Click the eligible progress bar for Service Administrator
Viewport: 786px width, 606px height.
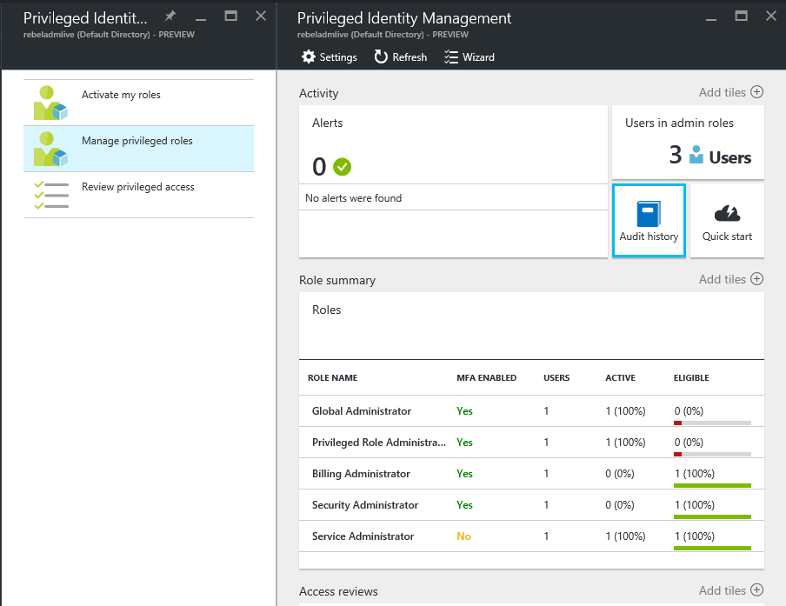click(712, 549)
